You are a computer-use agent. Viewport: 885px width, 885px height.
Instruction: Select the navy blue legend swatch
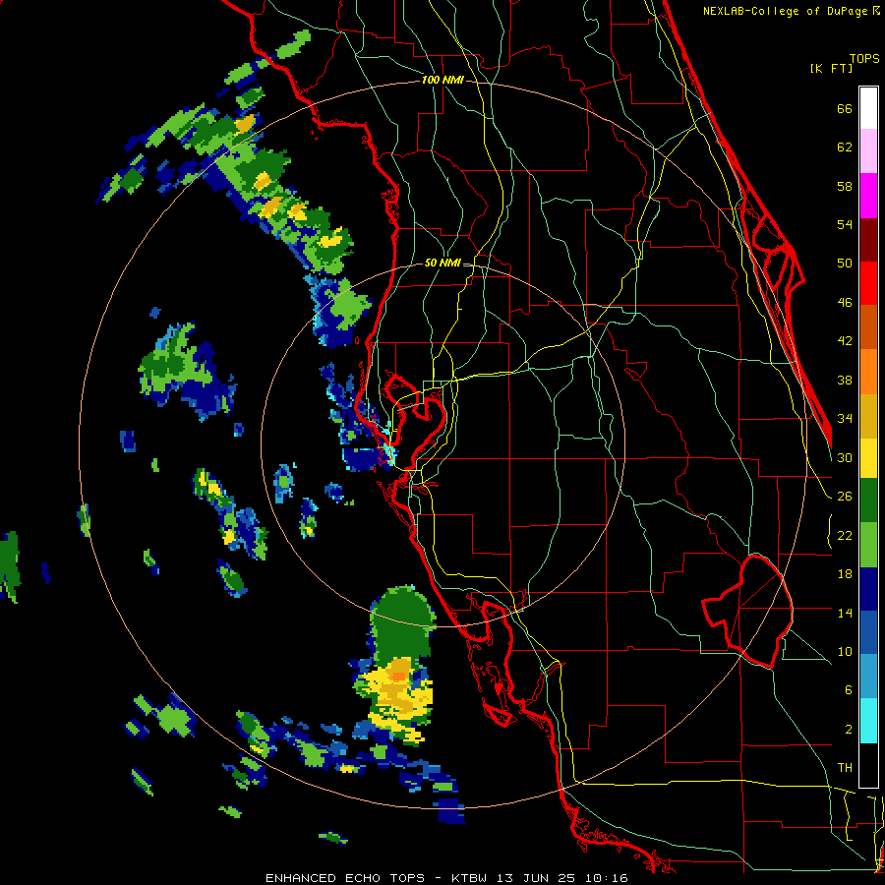(x=868, y=589)
